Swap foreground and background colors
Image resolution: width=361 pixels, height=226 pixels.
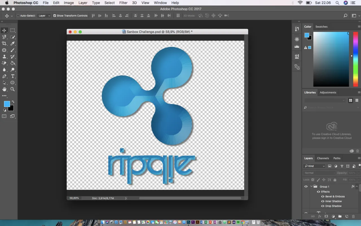[x=13, y=102]
